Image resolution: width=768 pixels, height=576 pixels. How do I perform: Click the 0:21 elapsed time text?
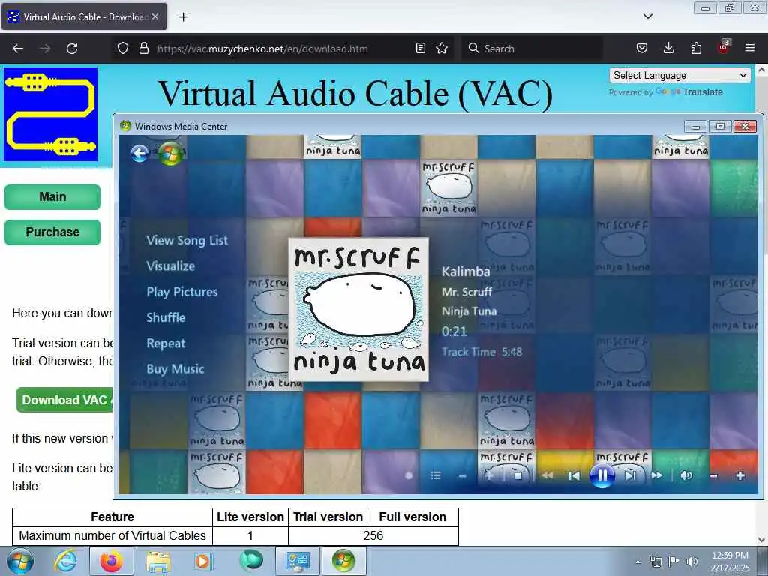(x=454, y=331)
